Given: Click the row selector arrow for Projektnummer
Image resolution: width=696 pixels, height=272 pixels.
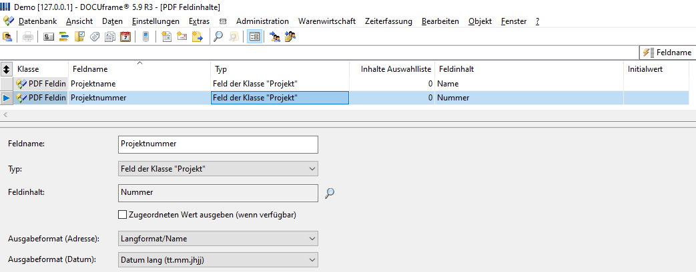Looking at the screenshot, I should [6, 98].
